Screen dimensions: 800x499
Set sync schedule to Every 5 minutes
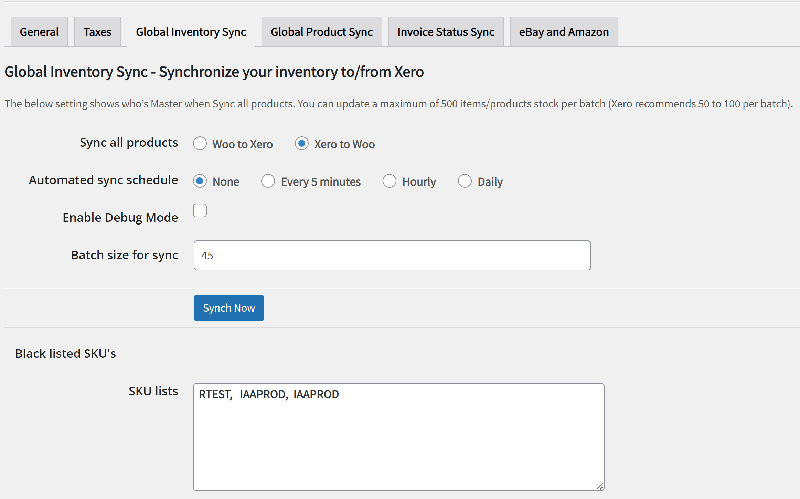click(x=268, y=181)
